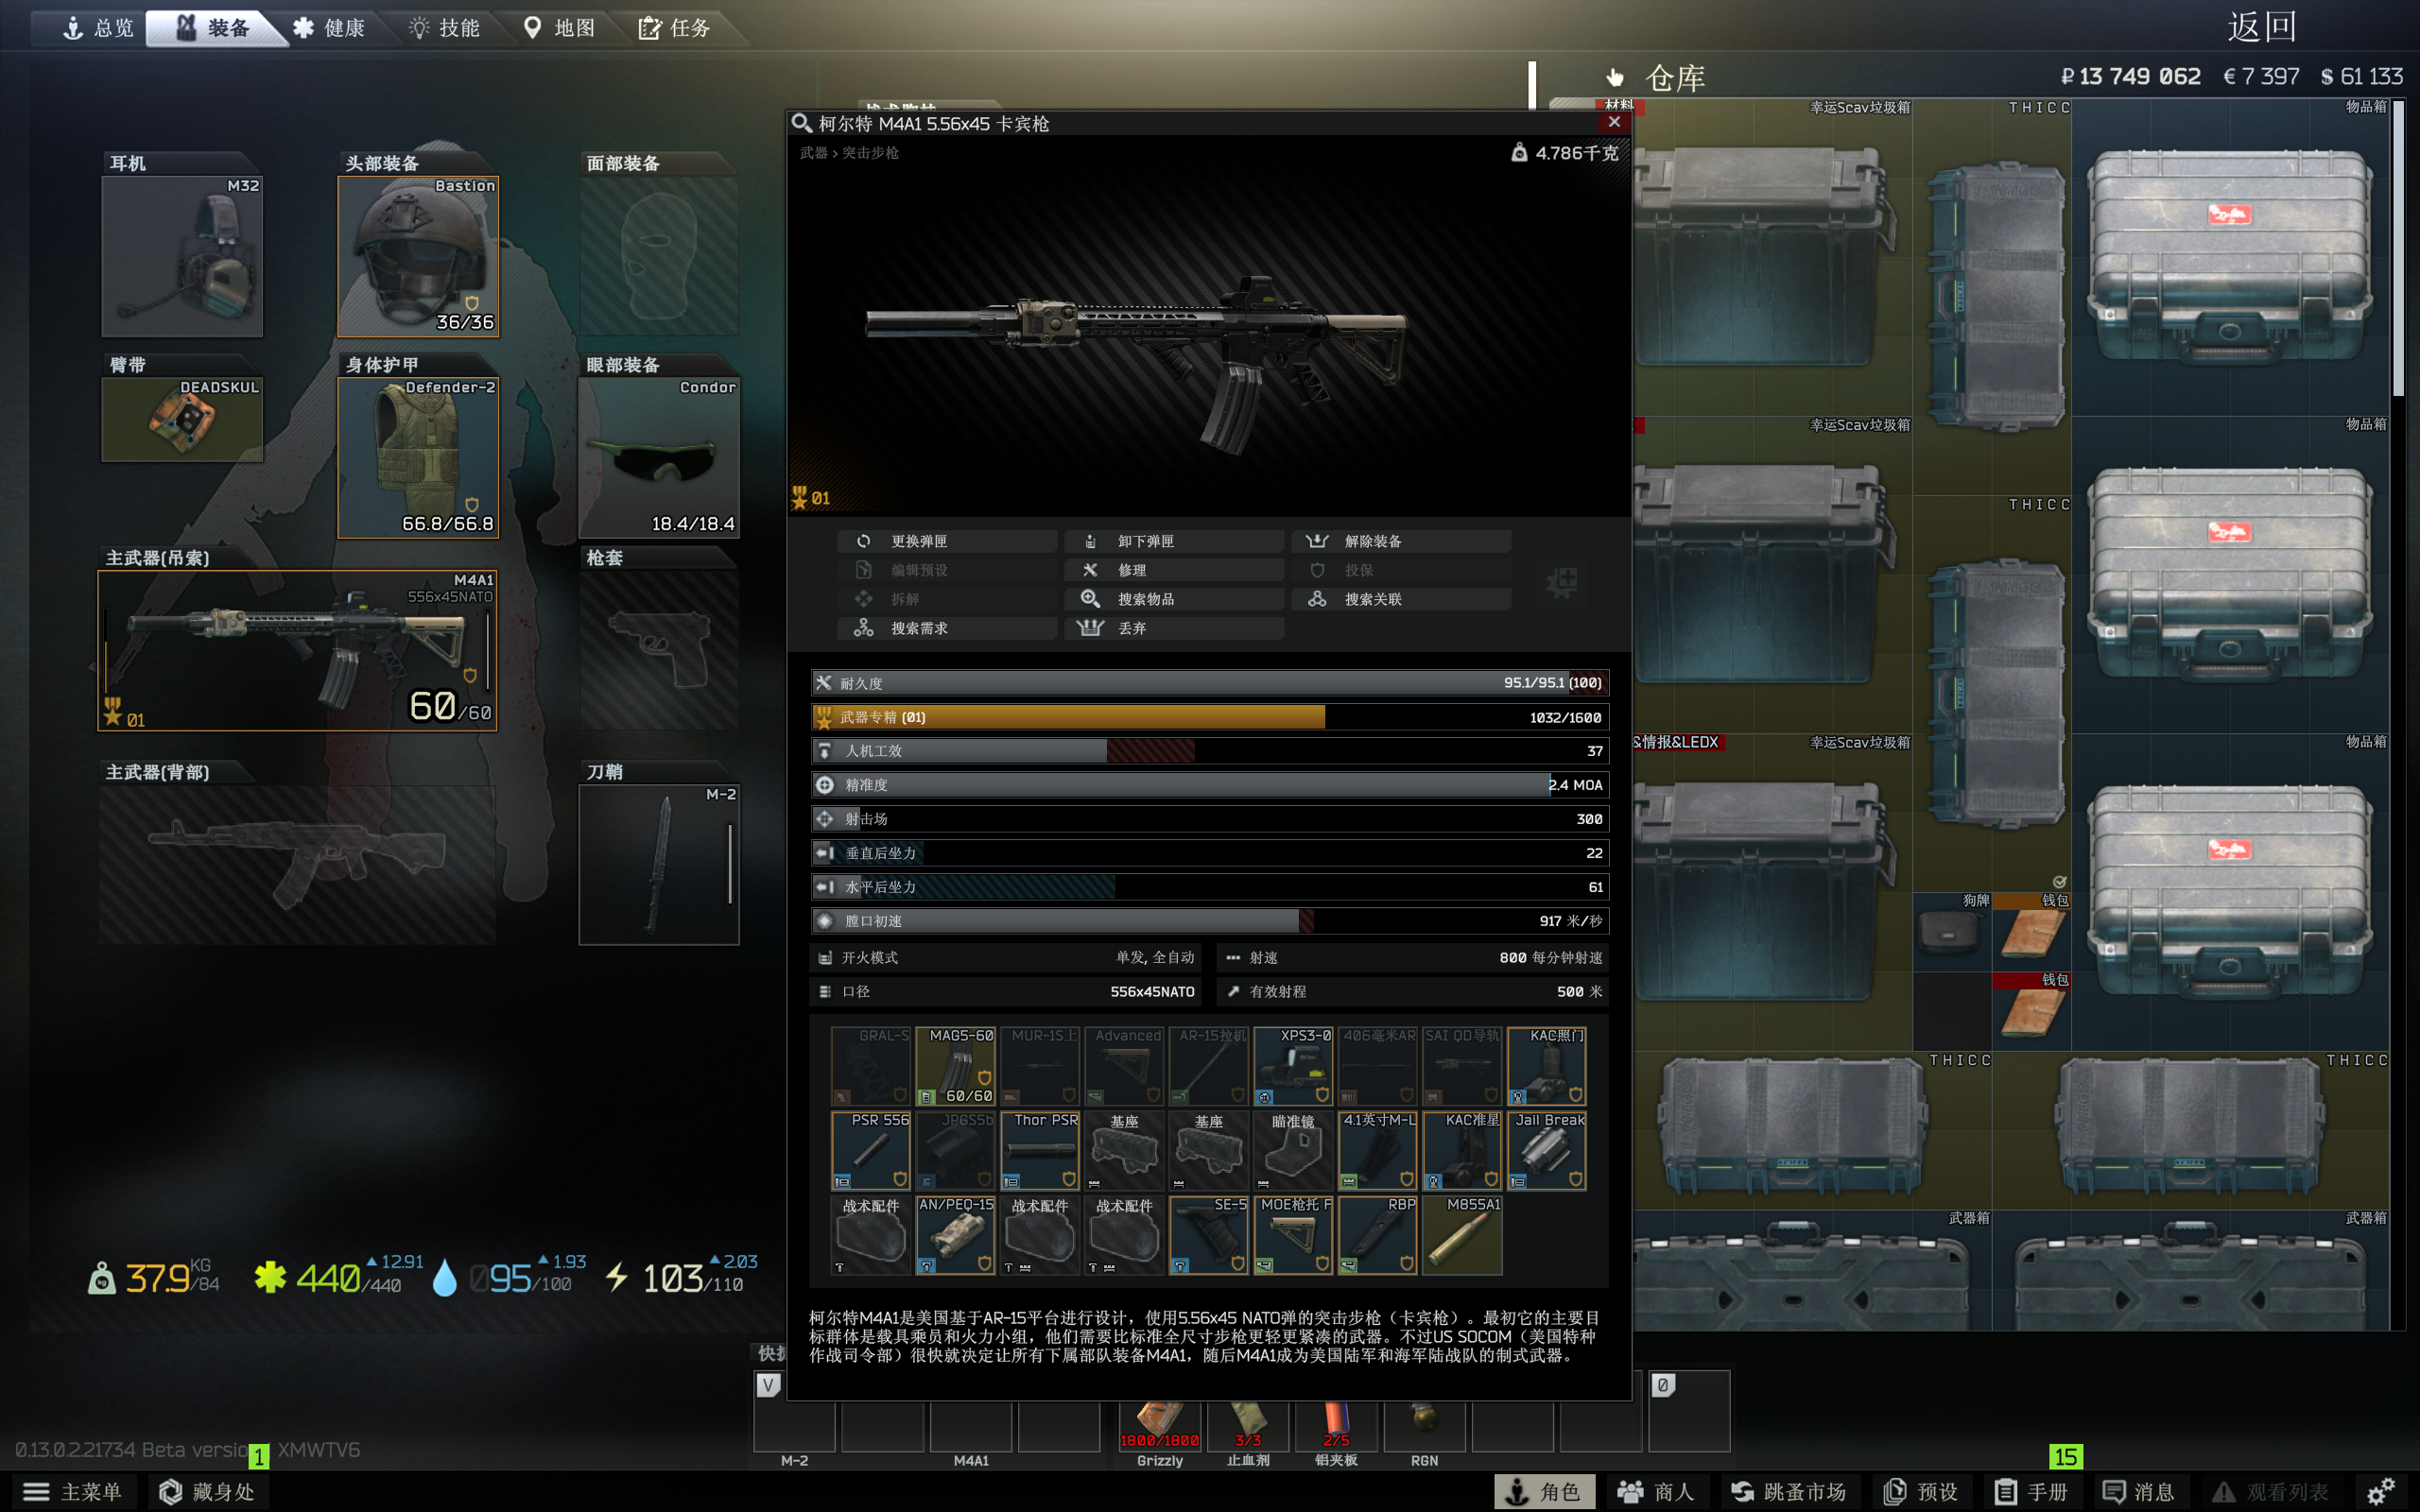The height and width of the screenshot is (1512, 2420).
Task: Click the magnifier icon in item window title
Action: [802, 123]
